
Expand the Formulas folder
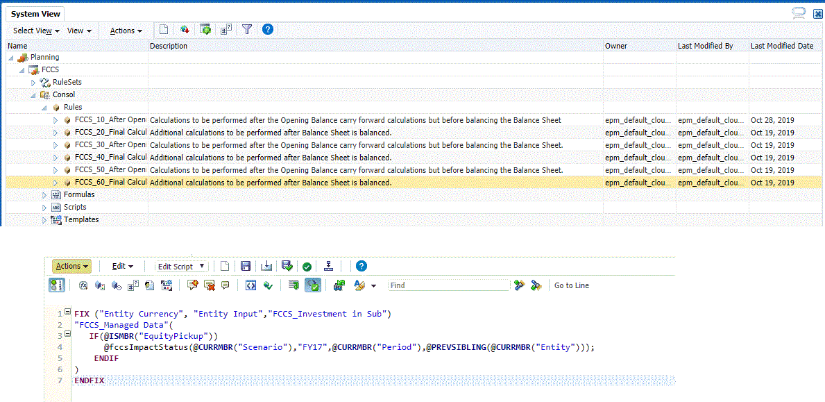[x=44, y=194]
